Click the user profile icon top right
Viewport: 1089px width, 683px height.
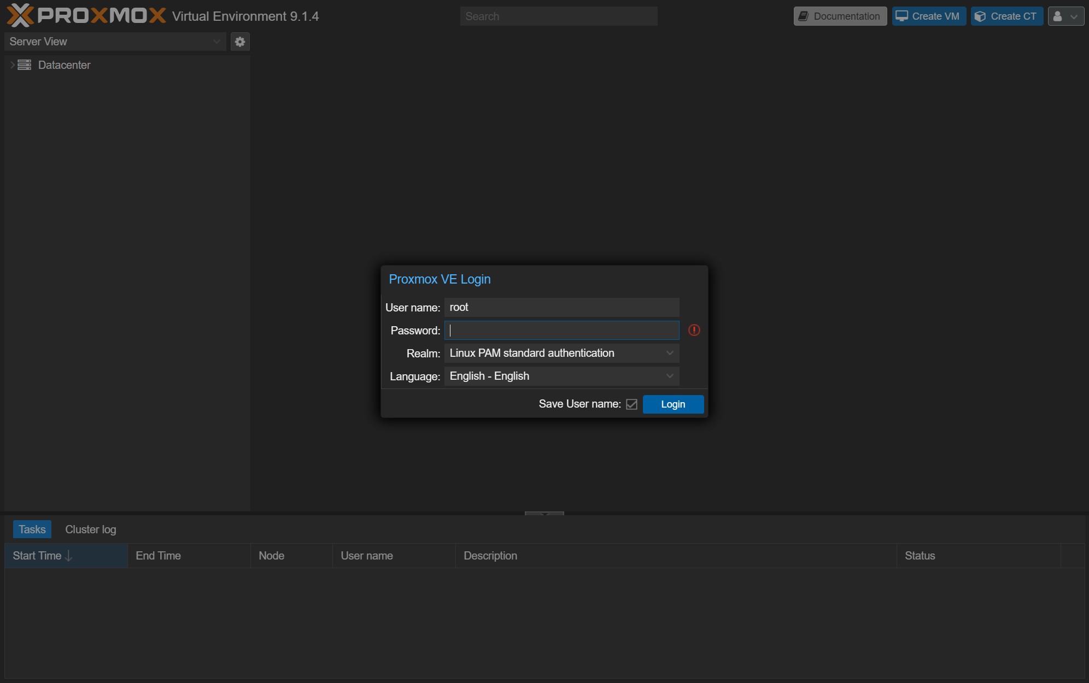click(1057, 16)
